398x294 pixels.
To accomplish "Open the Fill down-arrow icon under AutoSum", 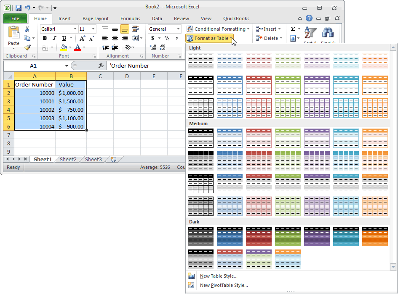I will [x=293, y=38].
